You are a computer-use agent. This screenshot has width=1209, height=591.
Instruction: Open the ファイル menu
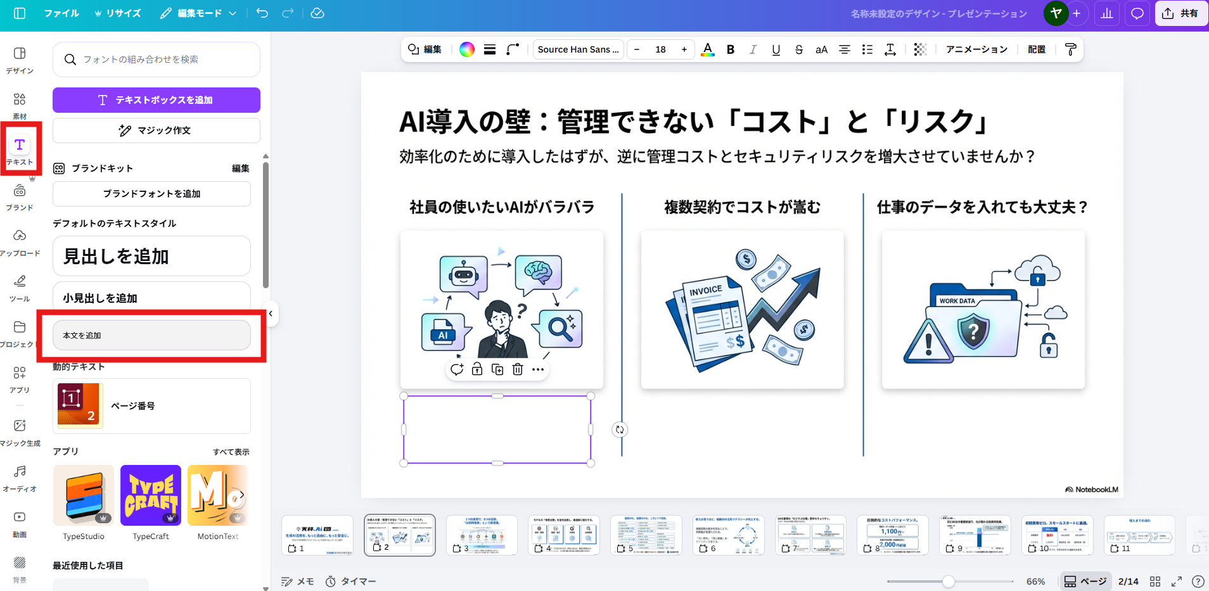[x=61, y=13]
